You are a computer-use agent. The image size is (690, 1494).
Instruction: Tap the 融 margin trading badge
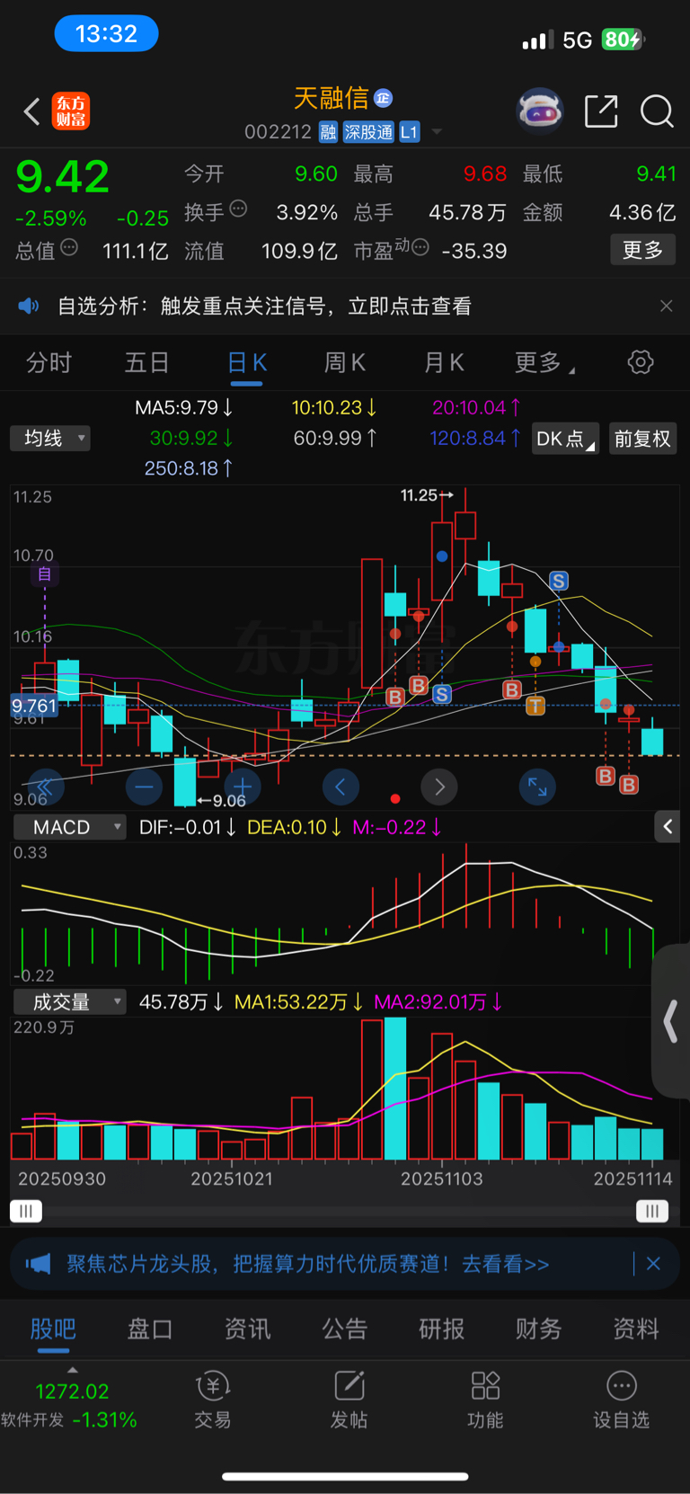[328, 132]
